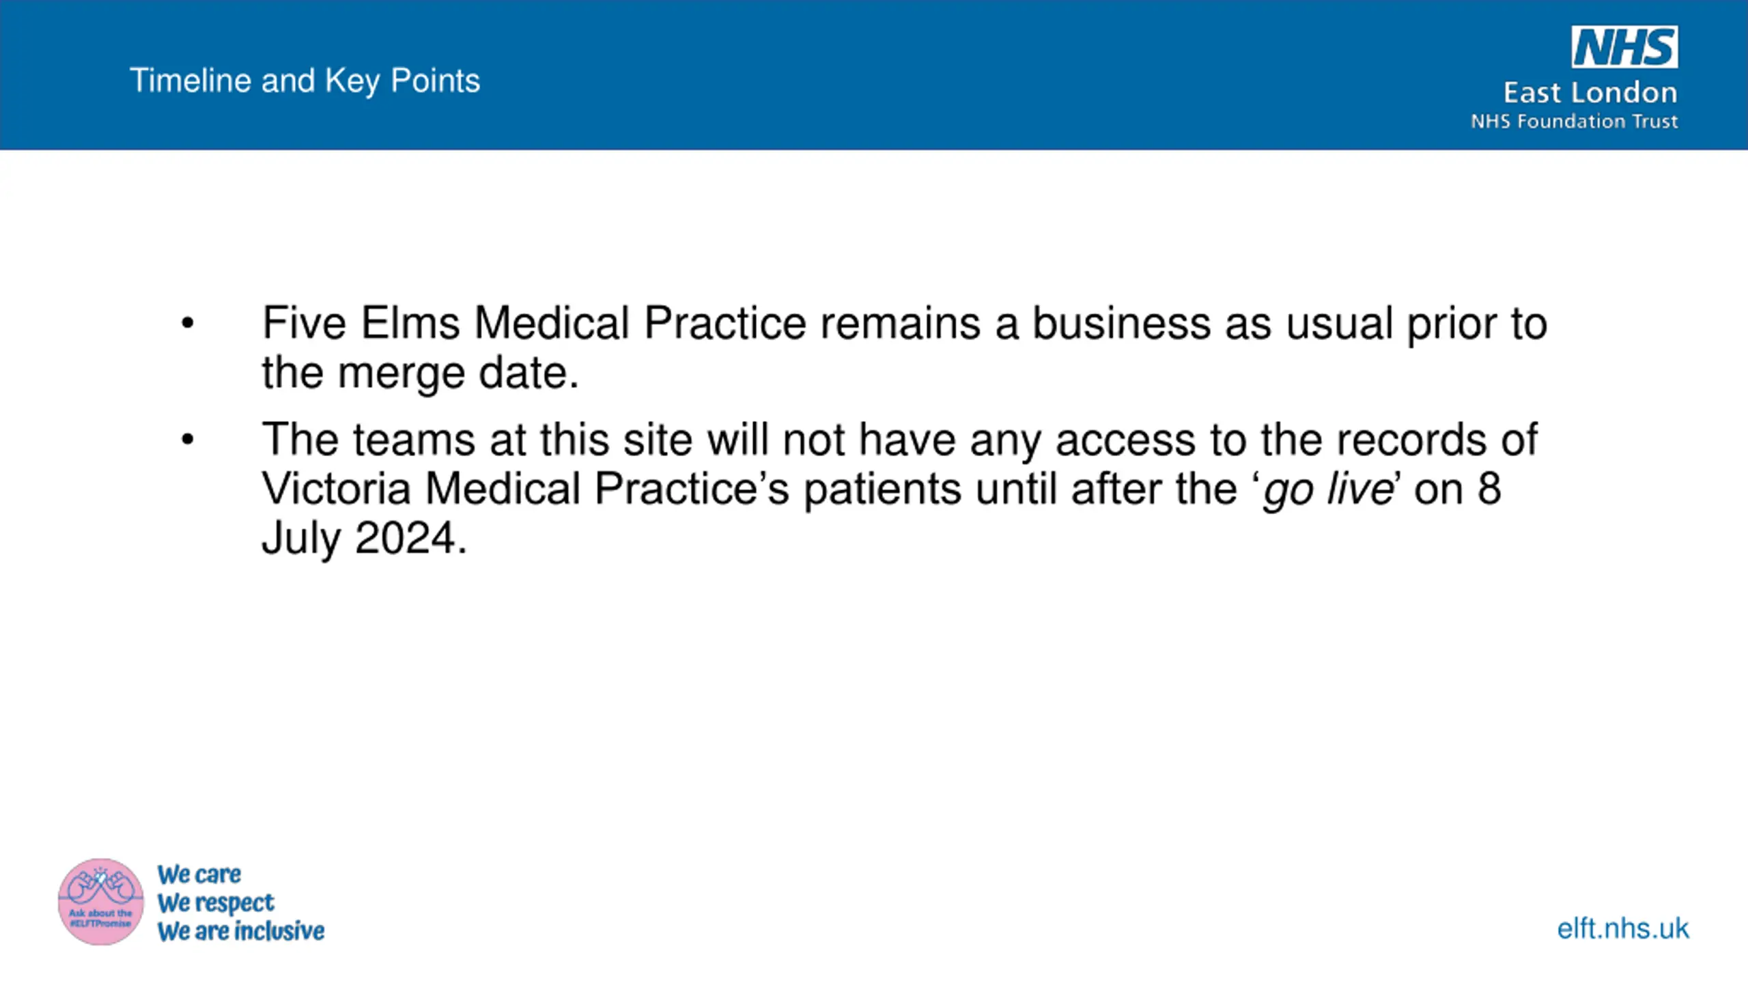The width and height of the screenshot is (1748, 983).
Task: Click the 'We respect' slogan
Action: [215, 903]
